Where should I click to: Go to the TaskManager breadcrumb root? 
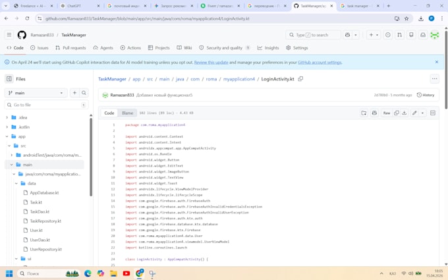point(112,79)
